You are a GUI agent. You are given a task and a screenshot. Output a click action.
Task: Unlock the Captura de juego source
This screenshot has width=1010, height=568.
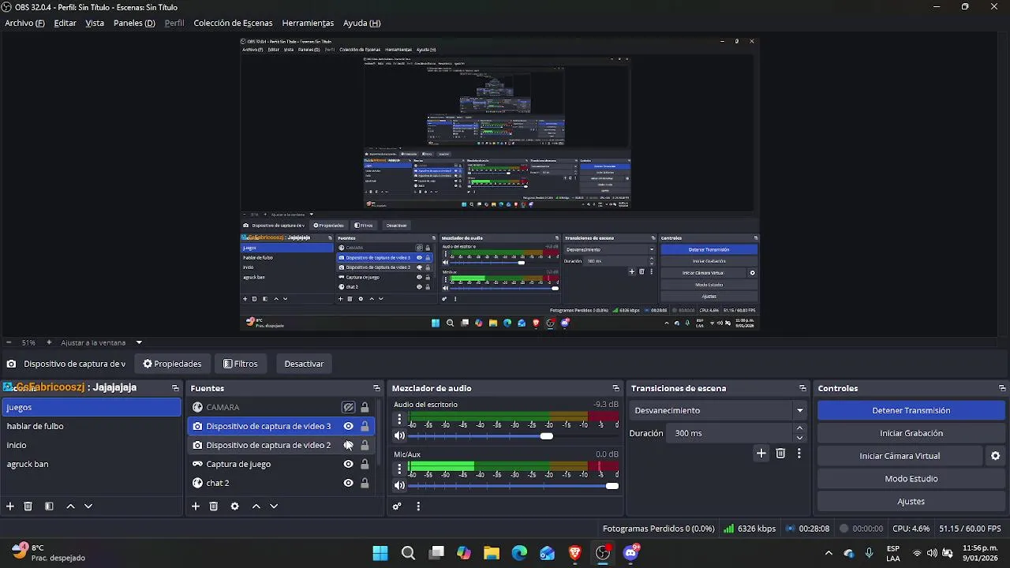365,464
